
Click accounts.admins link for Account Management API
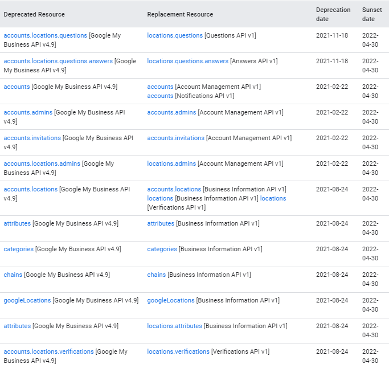(171, 112)
